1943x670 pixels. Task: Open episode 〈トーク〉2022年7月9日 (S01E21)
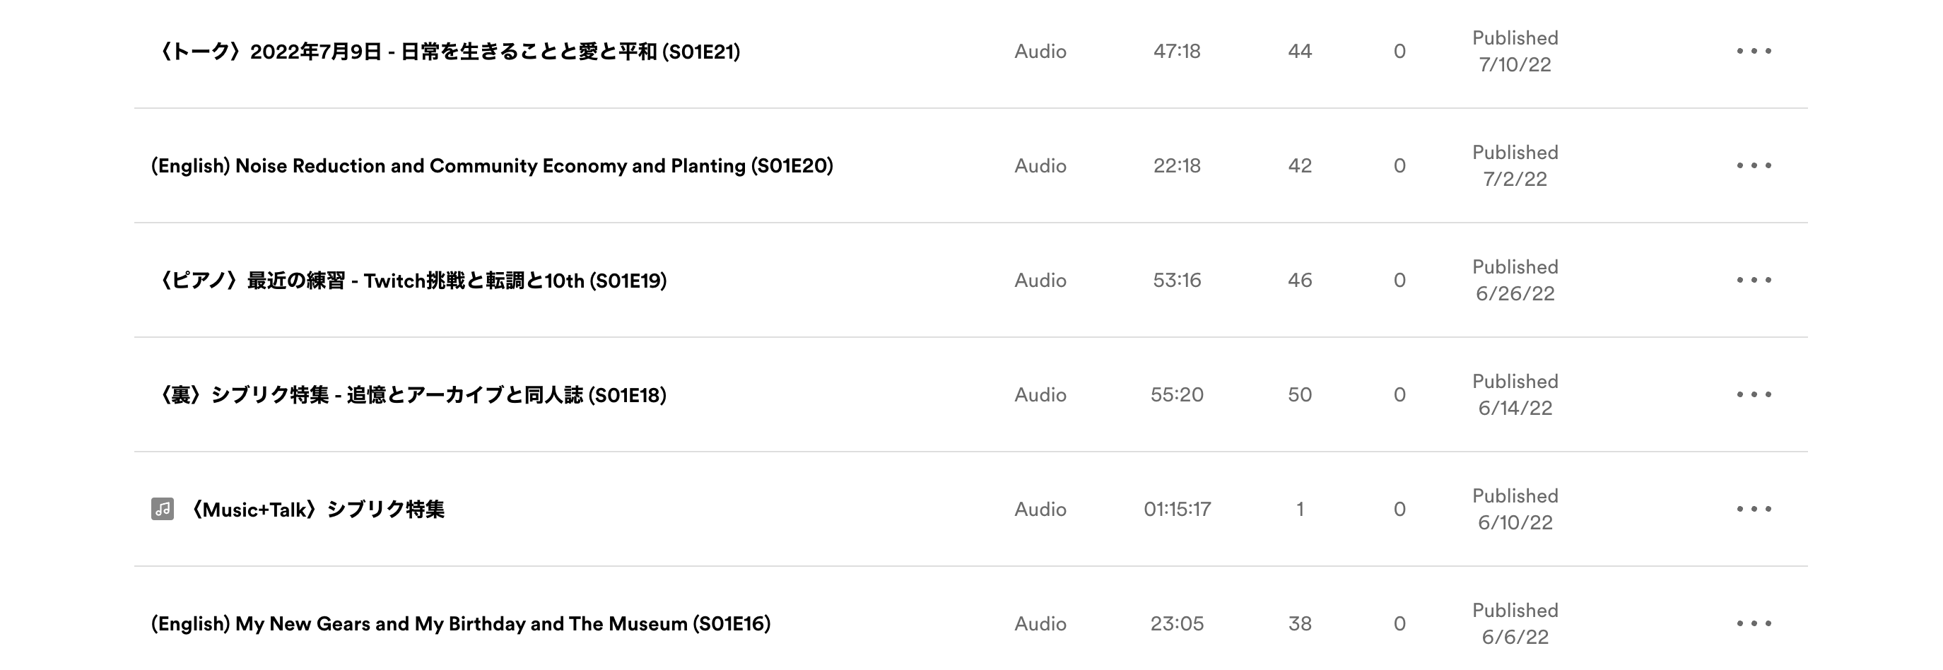point(446,52)
